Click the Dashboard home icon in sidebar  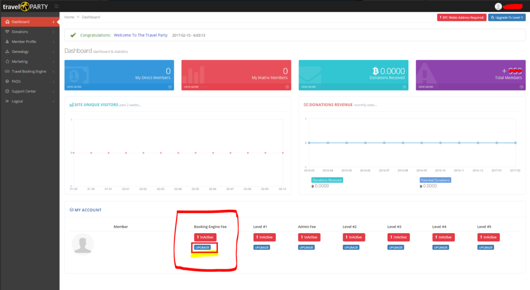pos(7,22)
